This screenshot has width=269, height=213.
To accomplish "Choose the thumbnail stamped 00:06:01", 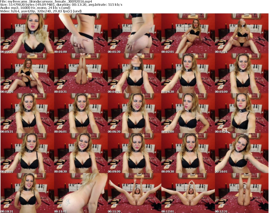I will click(x=81, y=113).
